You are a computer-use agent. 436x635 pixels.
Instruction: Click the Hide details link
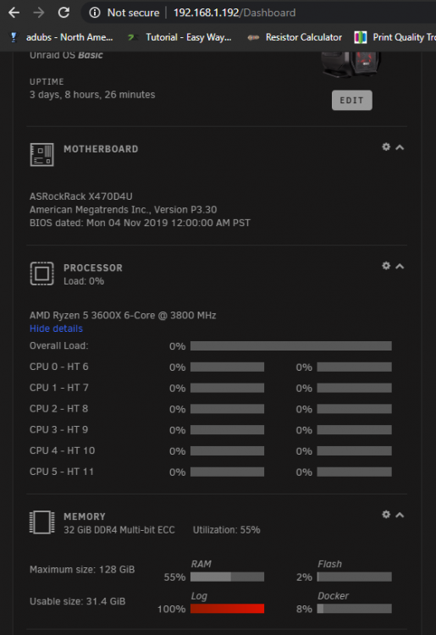[x=56, y=329]
